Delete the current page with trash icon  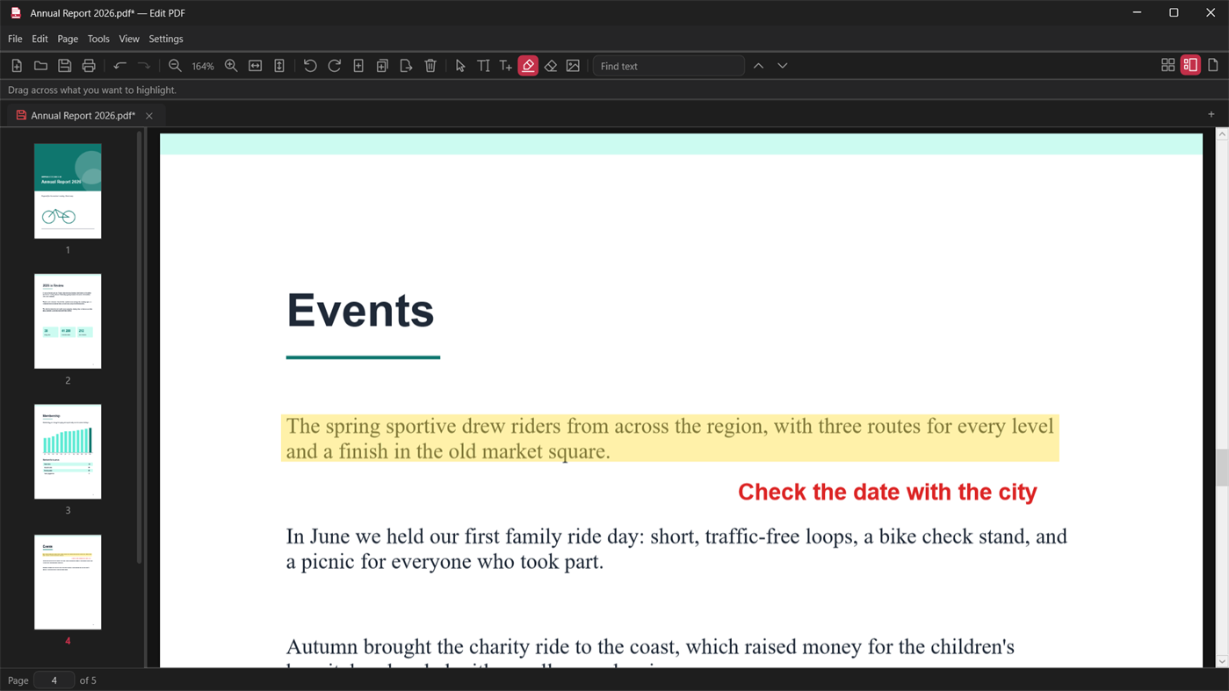click(x=430, y=66)
